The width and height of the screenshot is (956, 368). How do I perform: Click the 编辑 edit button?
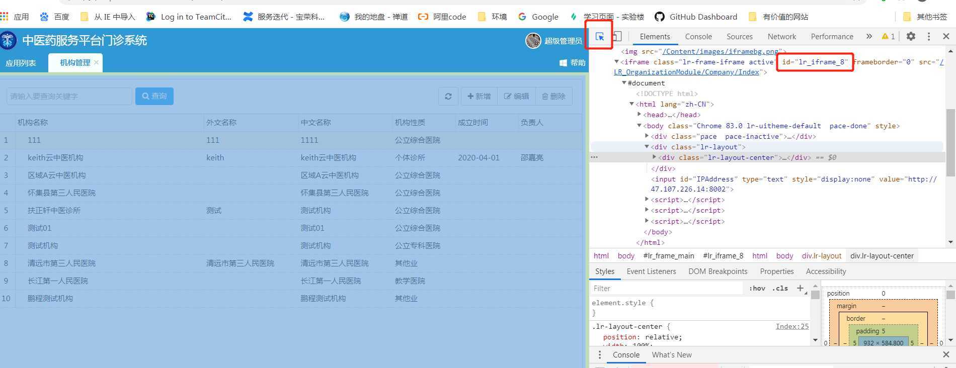click(x=516, y=96)
